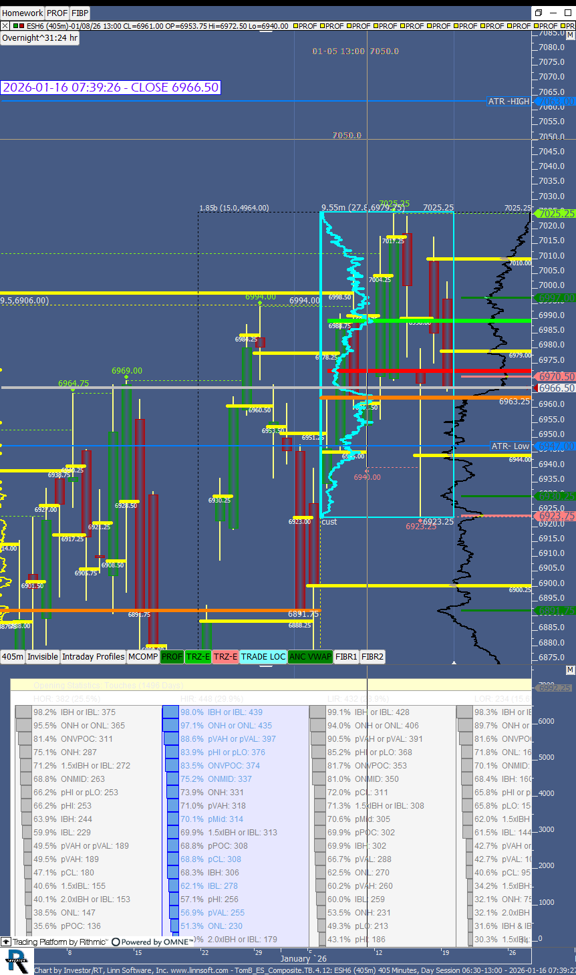Open the MCOMP button options
This screenshot has width=576, height=975.
143,657
